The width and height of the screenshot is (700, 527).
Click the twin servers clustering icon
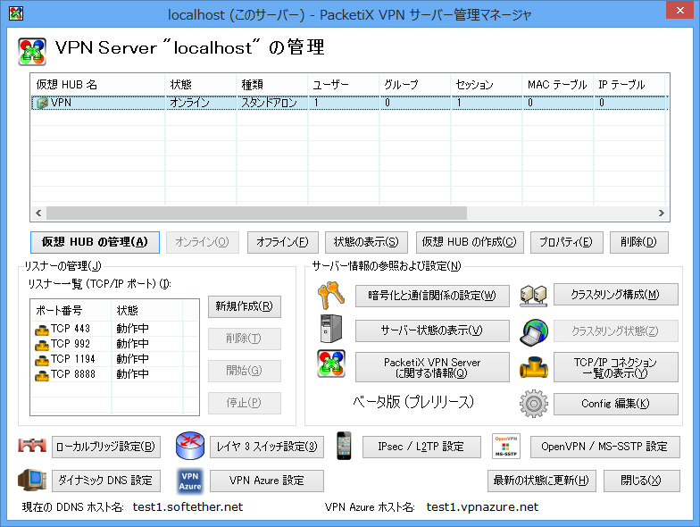(x=534, y=296)
